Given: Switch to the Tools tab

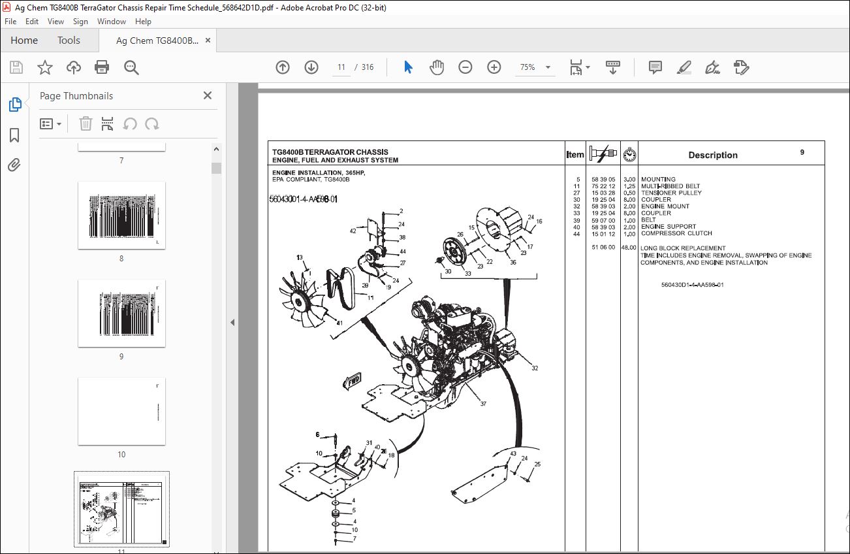Looking at the screenshot, I should coord(69,41).
